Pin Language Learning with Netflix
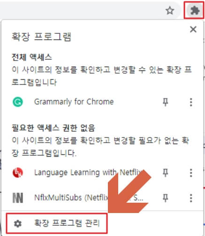The image size is (205, 236). (165, 173)
